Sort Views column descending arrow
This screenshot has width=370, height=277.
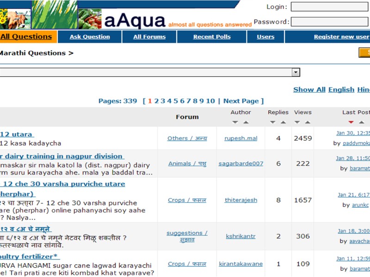(x=297, y=122)
